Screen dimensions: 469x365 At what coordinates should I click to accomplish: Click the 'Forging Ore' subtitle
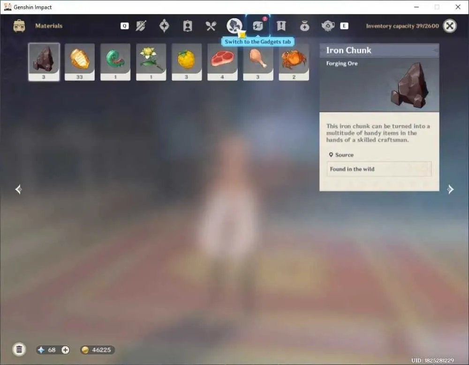(x=342, y=63)
